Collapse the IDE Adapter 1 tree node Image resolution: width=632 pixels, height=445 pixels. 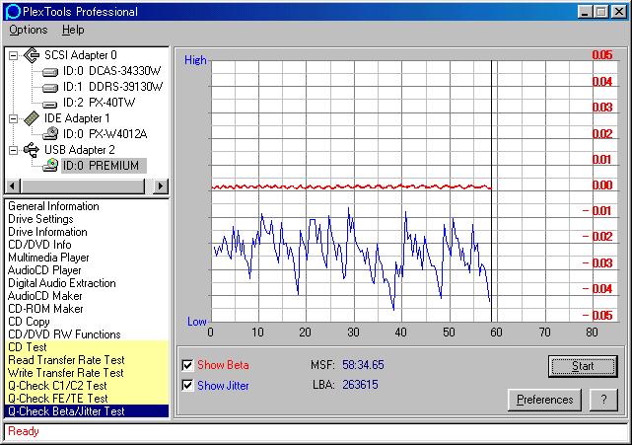click(x=13, y=118)
